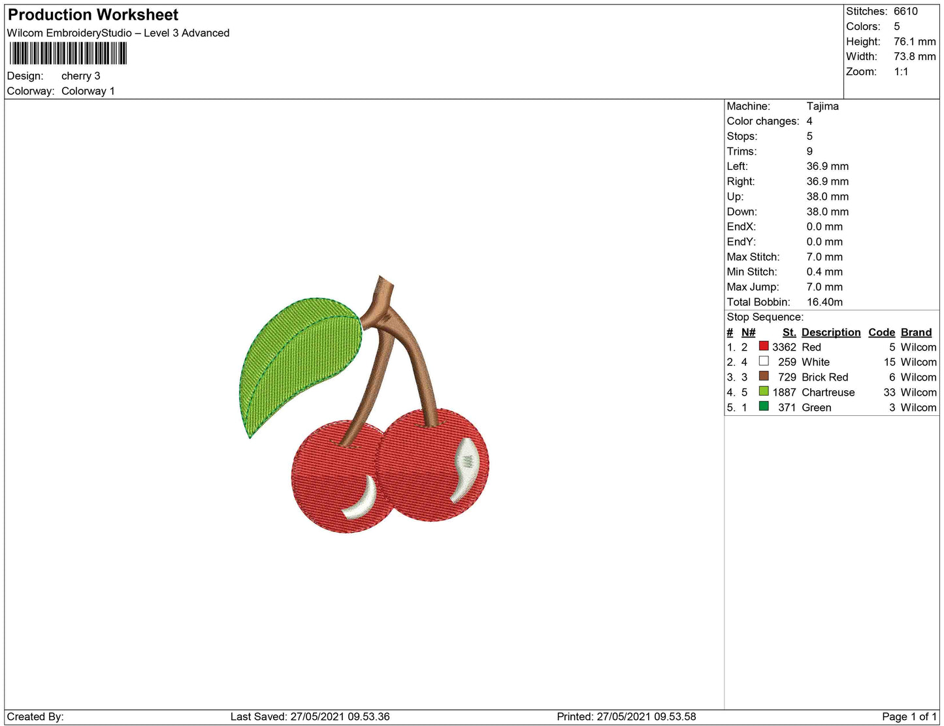Click the Page 1 of 1 footer text
Image resolution: width=944 pixels, height=726 pixels.
tap(909, 716)
